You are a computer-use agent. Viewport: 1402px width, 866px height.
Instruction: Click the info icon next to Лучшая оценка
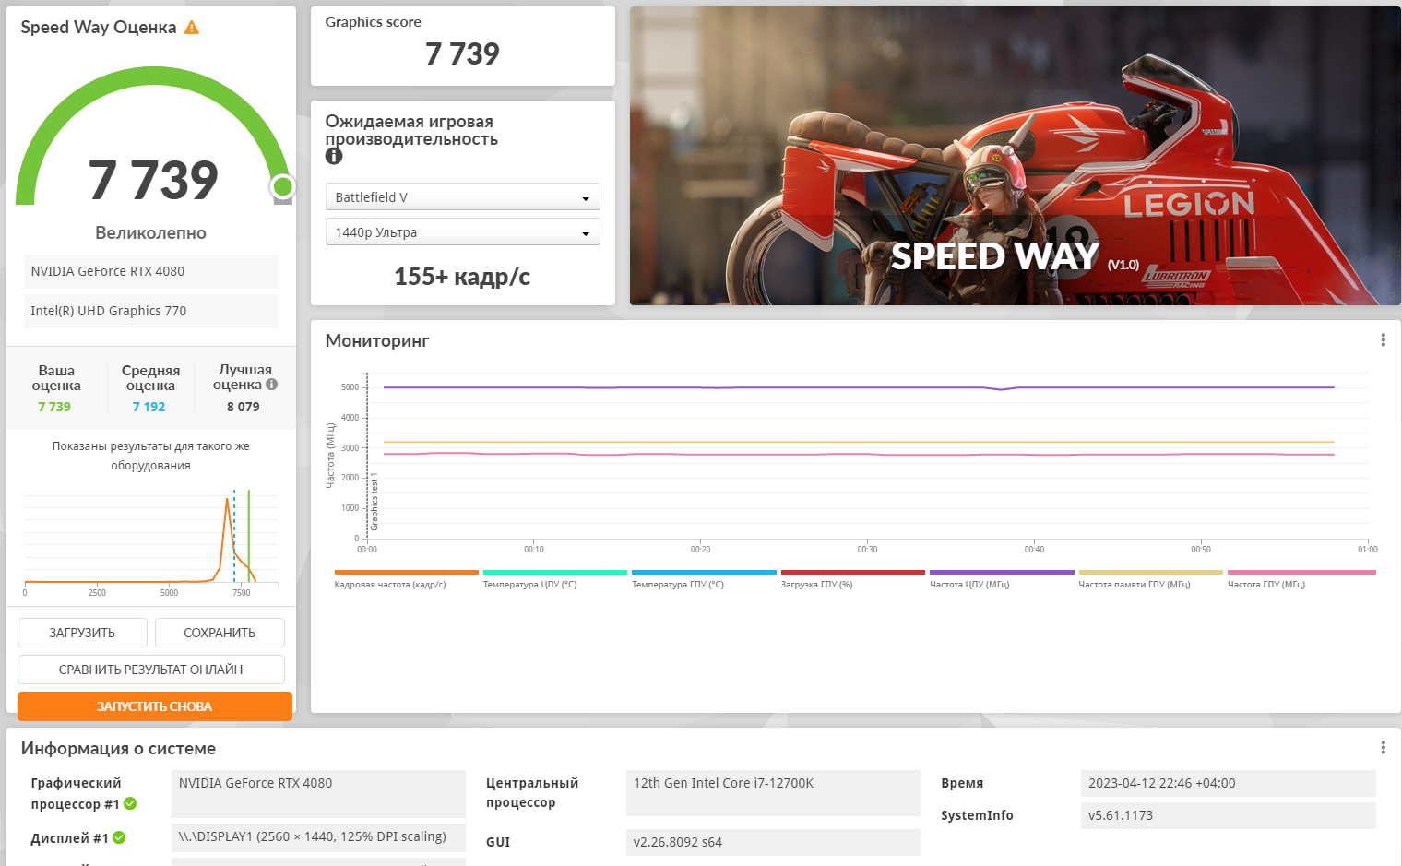click(271, 385)
